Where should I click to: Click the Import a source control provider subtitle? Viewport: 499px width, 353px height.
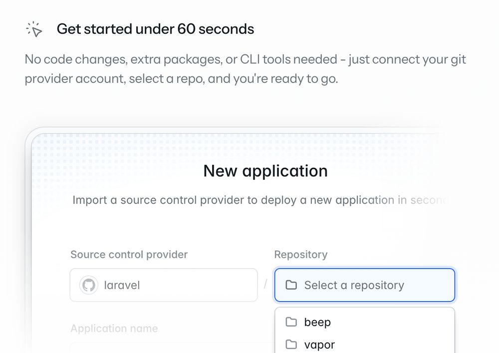[260, 200]
